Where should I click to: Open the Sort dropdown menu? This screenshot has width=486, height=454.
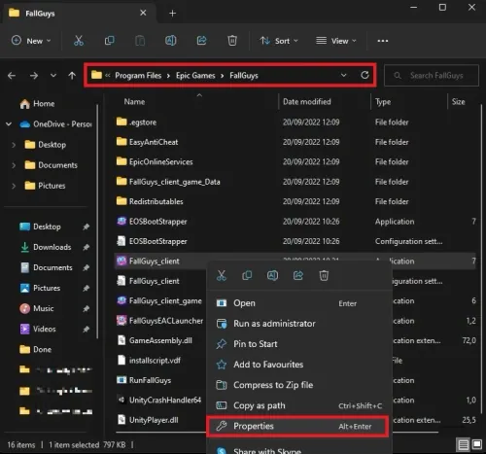tap(279, 41)
